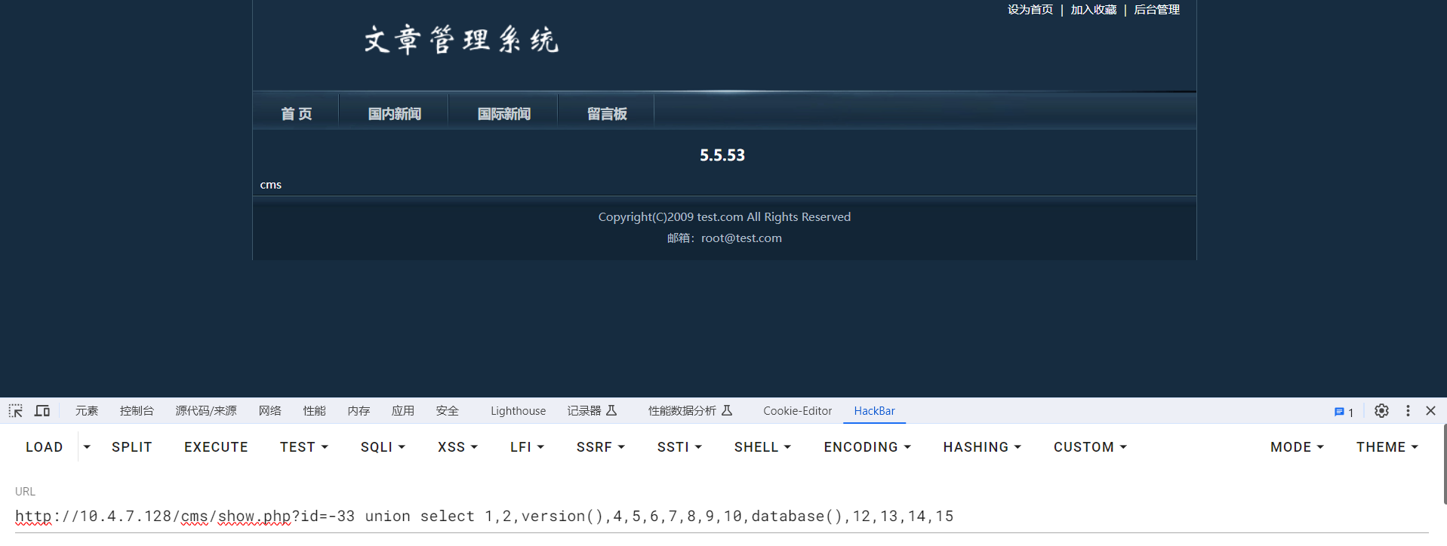Open the 控制台 (Console) tab

point(137,411)
